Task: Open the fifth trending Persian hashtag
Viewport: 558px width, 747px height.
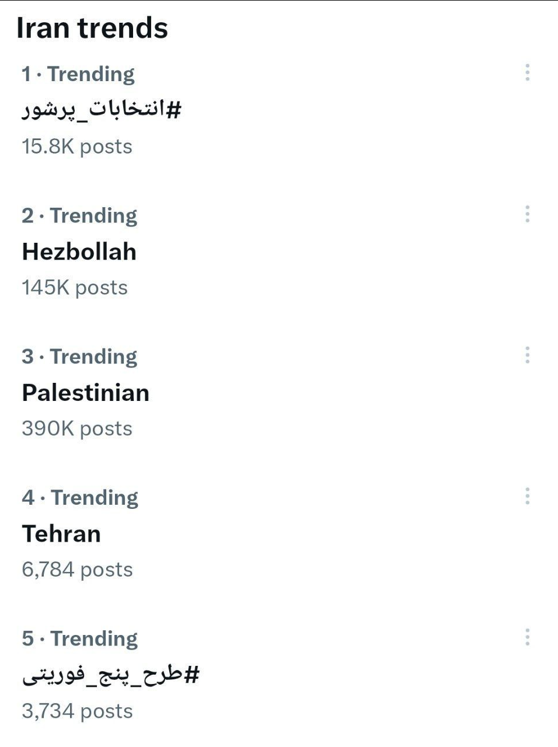Action: (x=111, y=675)
